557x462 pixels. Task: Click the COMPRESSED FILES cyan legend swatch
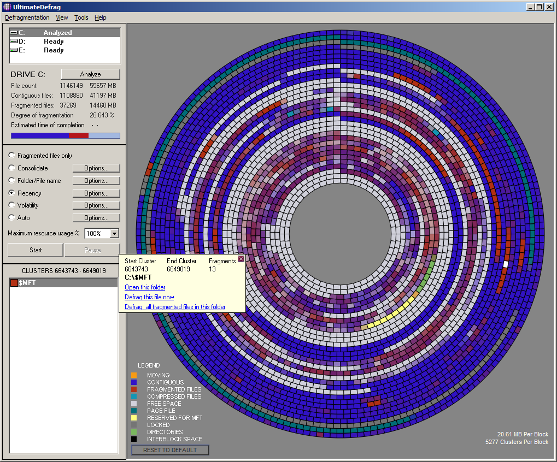coord(134,396)
